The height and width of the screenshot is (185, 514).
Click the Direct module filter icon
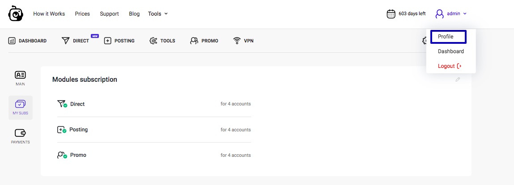click(62, 104)
